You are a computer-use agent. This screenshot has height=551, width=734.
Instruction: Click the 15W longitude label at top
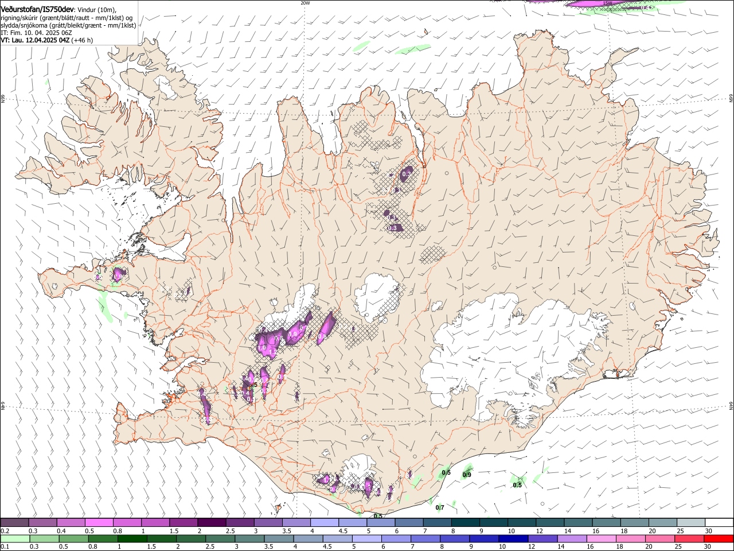(x=607, y=3)
